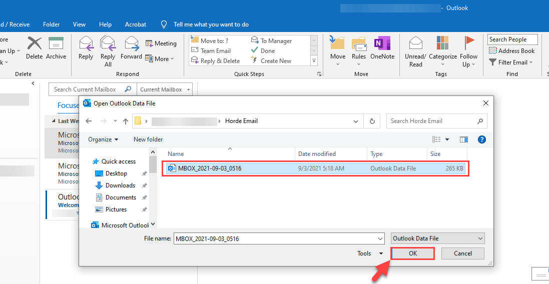Select the To Manager quick step
549x284 pixels.
pyautogui.click(x=271, y=40)
